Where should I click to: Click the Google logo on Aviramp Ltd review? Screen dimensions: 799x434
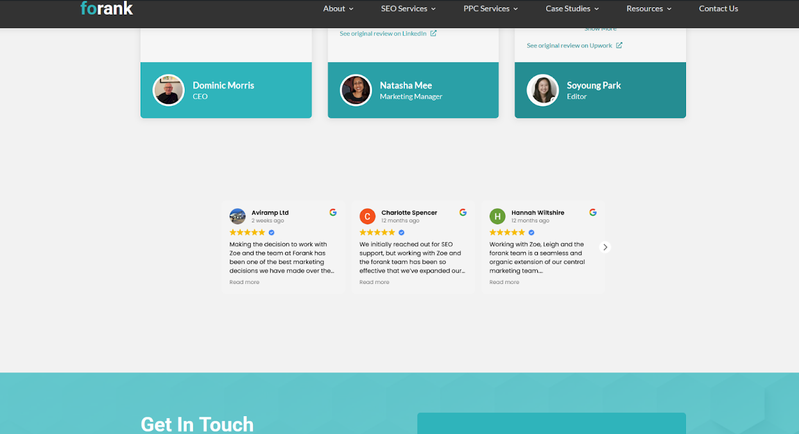tap(333, 212)
